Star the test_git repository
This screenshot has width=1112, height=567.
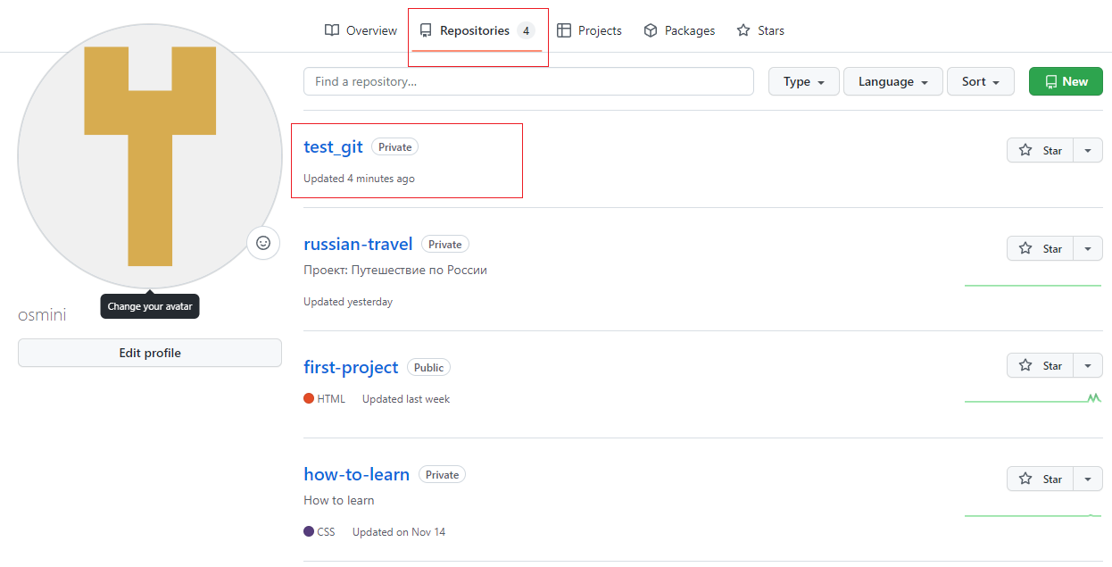pos(1040,150)
